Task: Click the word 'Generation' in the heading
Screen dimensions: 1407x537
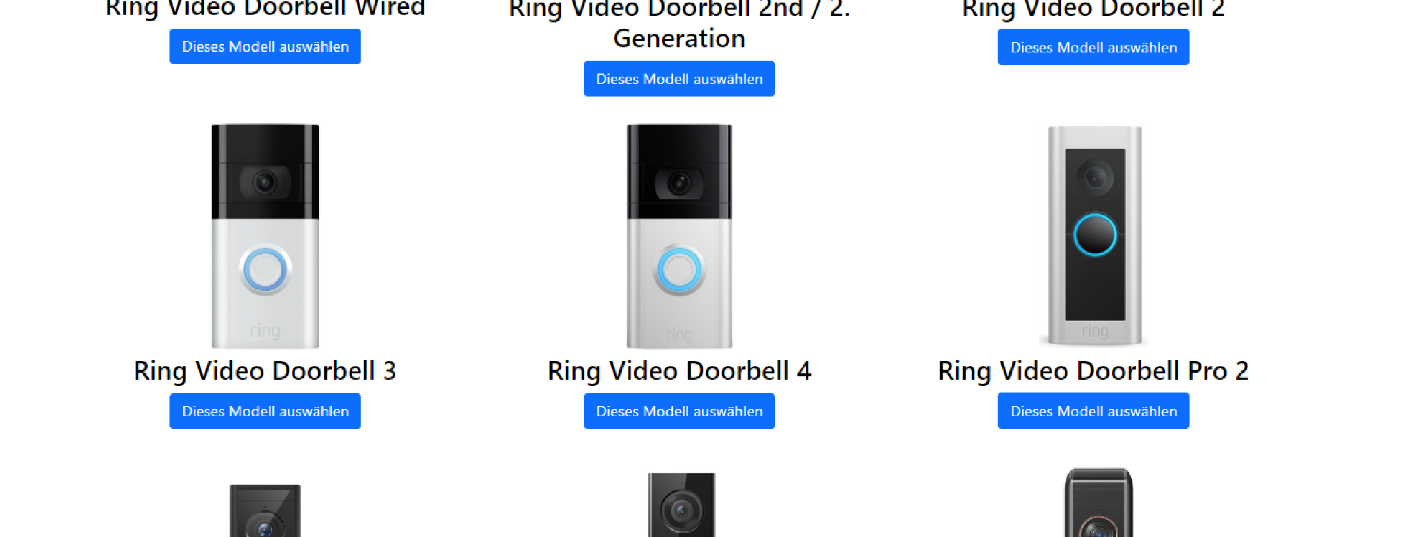Action: click(679, 39)
